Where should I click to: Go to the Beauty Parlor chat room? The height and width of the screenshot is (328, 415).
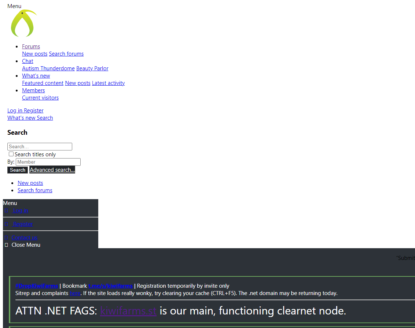tap(92, 68)
